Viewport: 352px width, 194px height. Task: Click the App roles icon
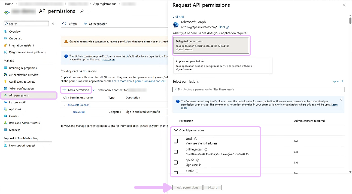(x=5, y=109)
